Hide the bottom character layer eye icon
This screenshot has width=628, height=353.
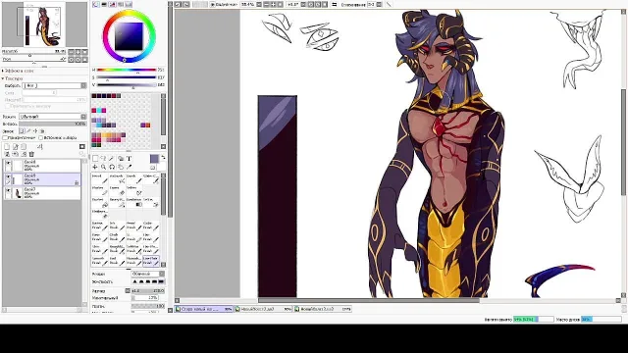coord(8,191)
